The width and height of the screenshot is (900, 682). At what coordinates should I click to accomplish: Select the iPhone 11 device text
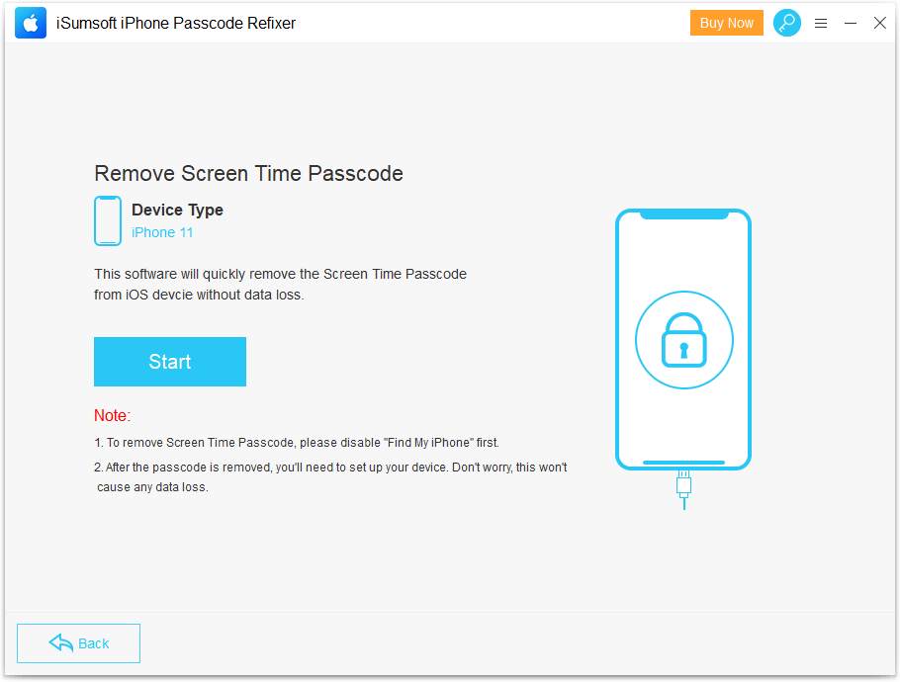point(162,233)
